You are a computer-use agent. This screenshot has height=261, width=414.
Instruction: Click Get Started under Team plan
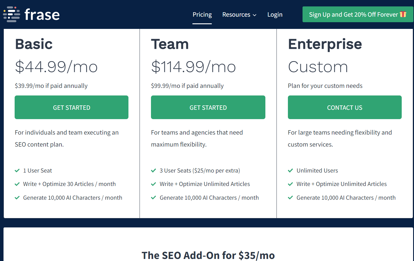(x=208, y=107)
